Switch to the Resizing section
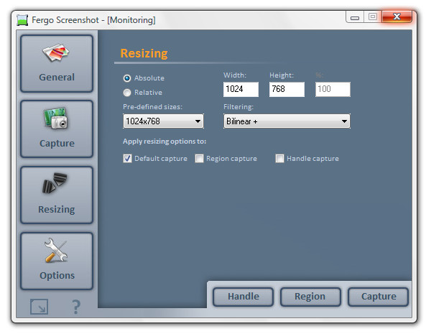Screen dimensions: 426x334 click(57, 195)
